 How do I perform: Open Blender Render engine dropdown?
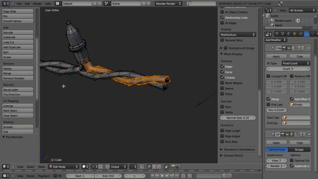coord(168,3)
